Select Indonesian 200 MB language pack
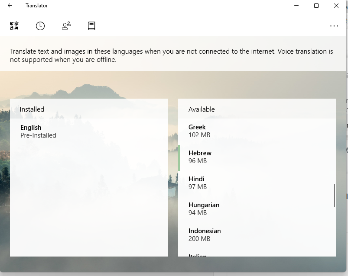Viewport: 348px width, 276px height. (257, 235)
